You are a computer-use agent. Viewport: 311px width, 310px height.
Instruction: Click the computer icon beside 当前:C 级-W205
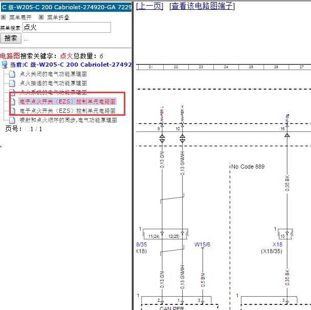click(5, 65)
